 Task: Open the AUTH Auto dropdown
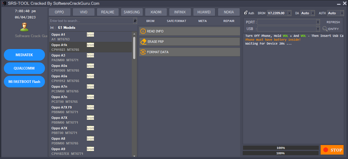tap(342, 13)
